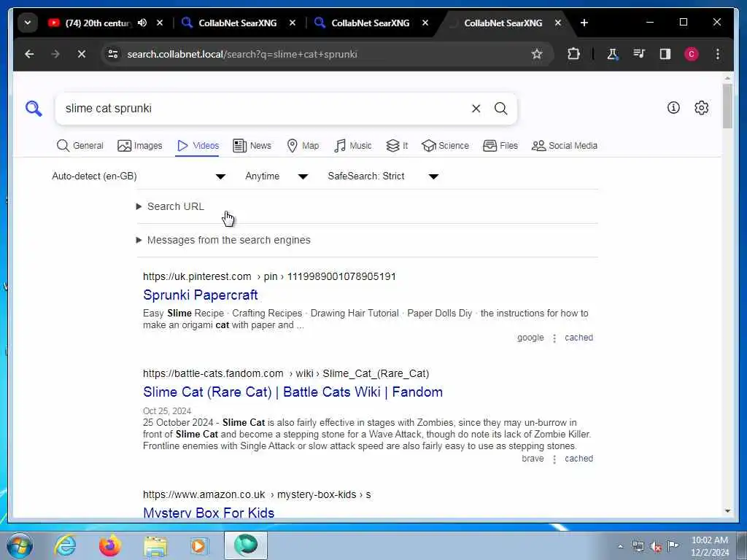Image resolution: width=747 pixels, height=560 pixels.
Task: Open Slime Cat (Rare Cat) Battle Cats Wiki result
Action: pos(293,392)
